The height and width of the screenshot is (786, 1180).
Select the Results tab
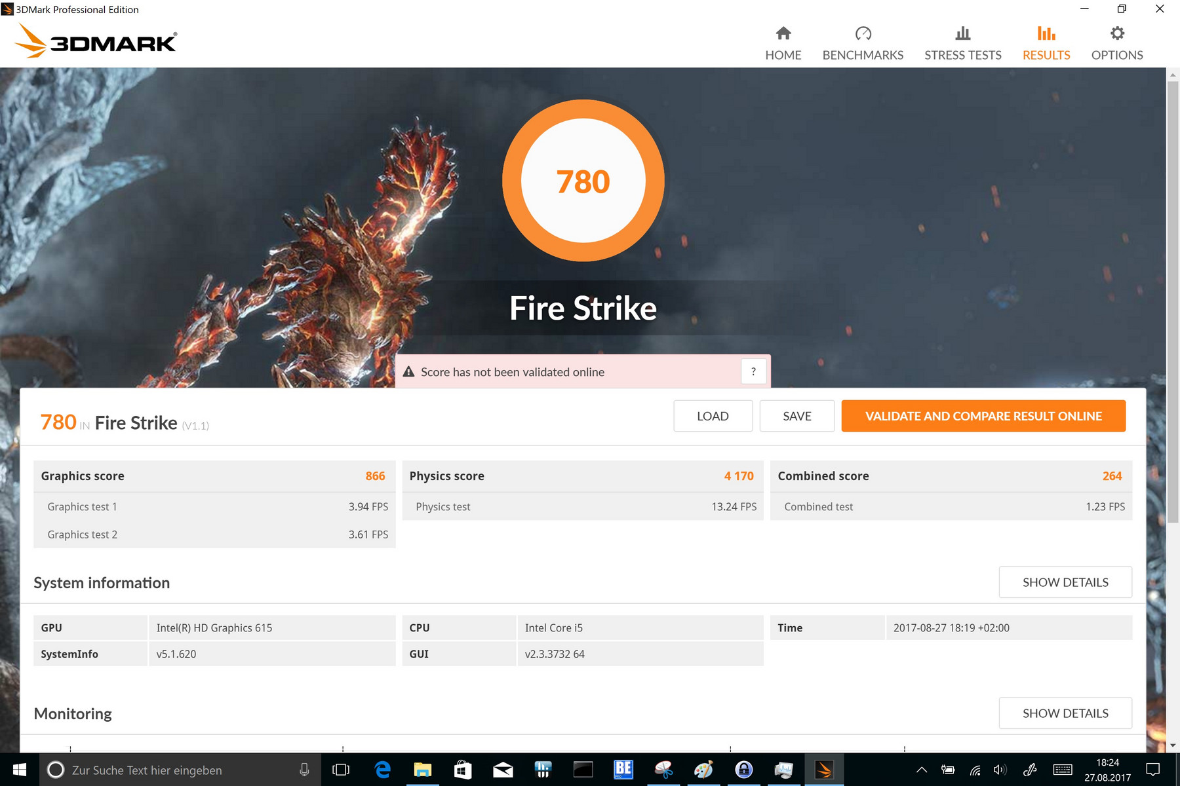[1046, 44]
